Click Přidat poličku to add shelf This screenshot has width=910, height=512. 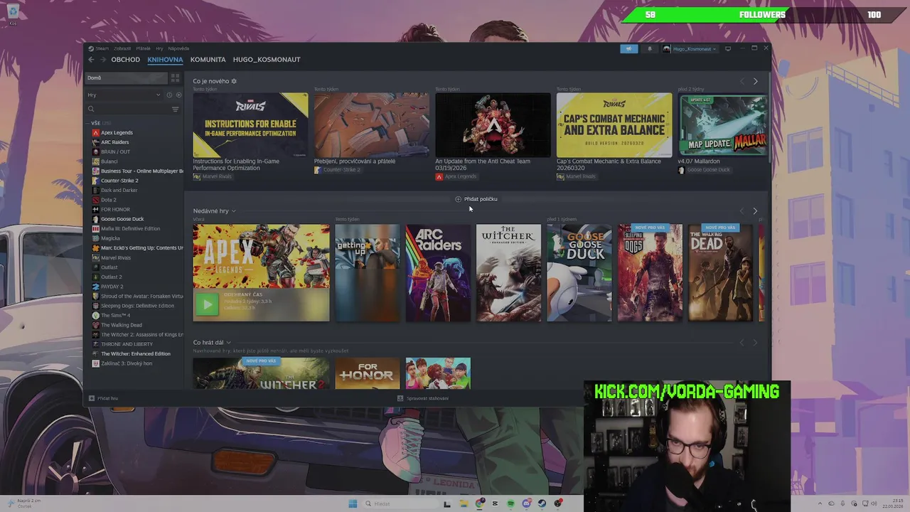[x=476, y=199]
